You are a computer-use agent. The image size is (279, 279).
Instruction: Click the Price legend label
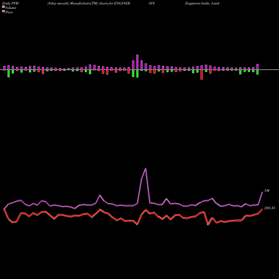tap(9, 12)
